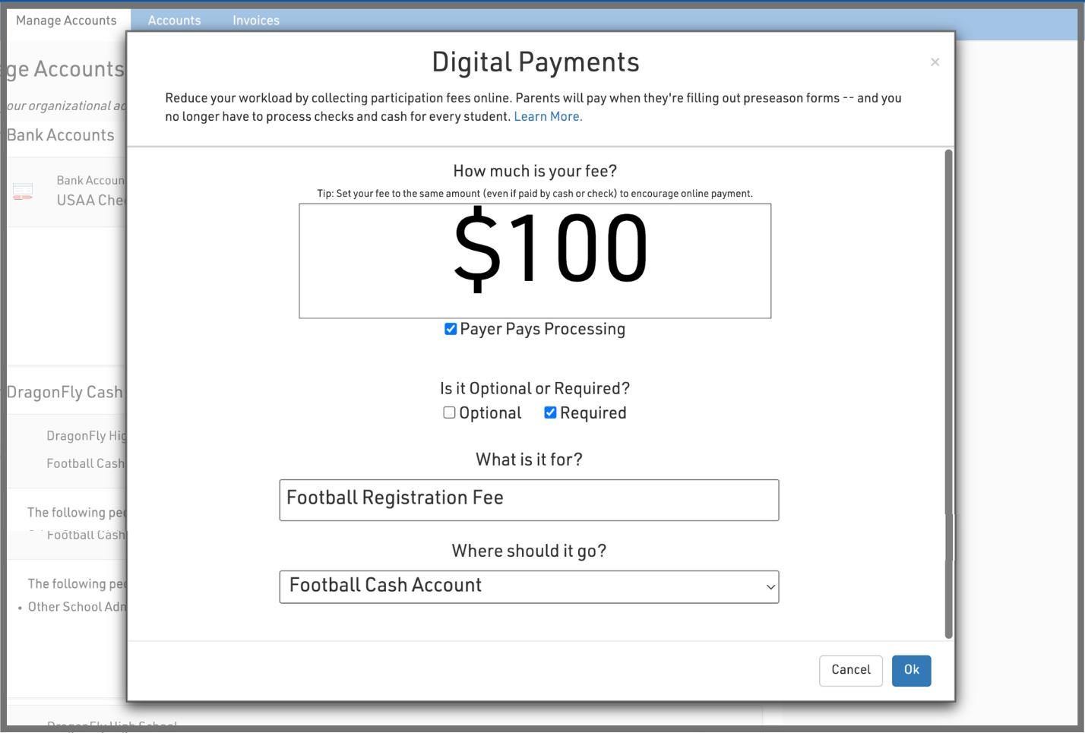This screenshot has width=1085, height=733.
Task: Click the DragonFly Cash section heading
Action: 65,392
